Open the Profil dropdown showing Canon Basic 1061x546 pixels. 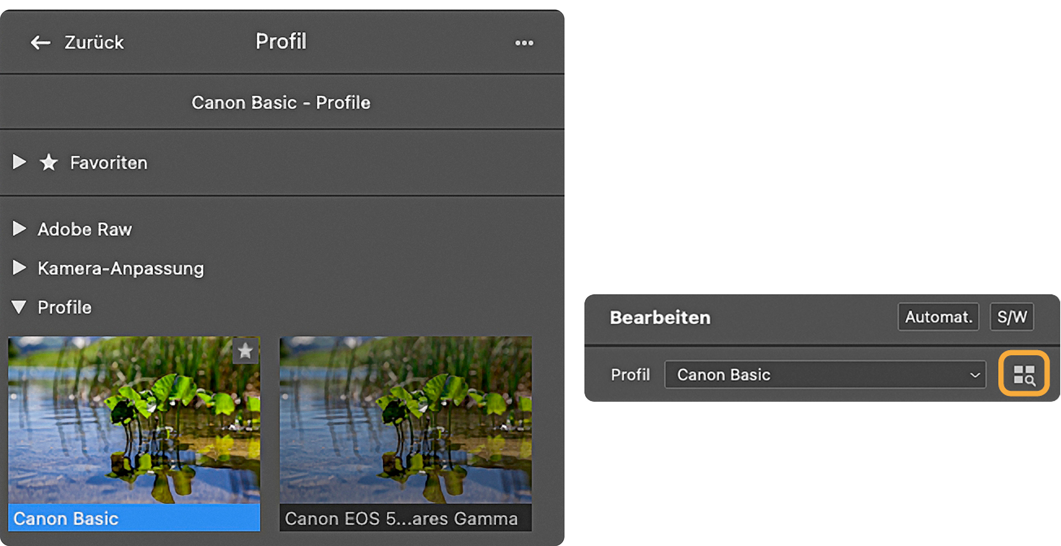824,375
